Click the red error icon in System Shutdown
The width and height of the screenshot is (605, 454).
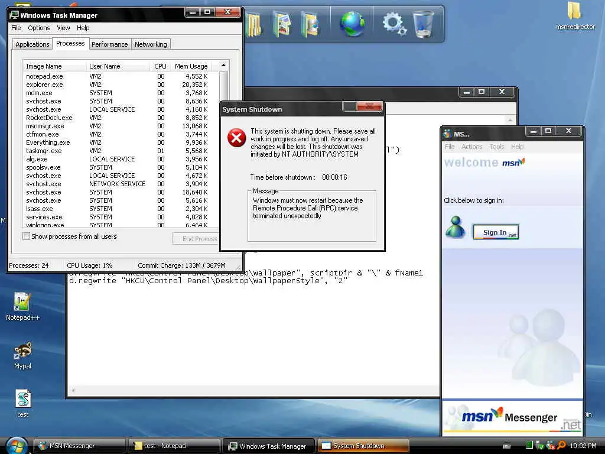[x=236, y=138]
